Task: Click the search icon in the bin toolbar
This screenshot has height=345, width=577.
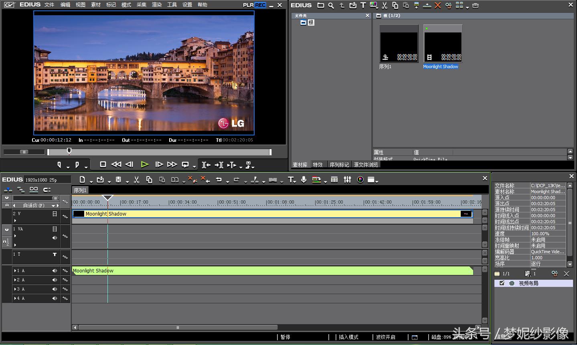Action: 331,5
